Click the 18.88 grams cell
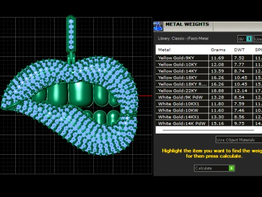Viewport: 262px width, 197px height. coord(220,91)
